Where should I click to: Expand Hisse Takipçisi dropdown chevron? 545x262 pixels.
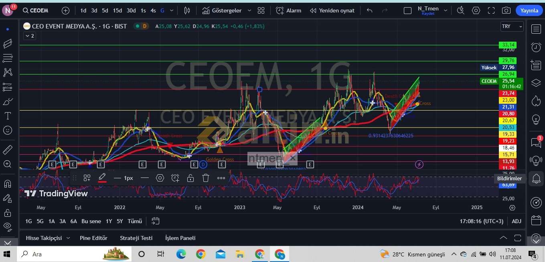68,238
